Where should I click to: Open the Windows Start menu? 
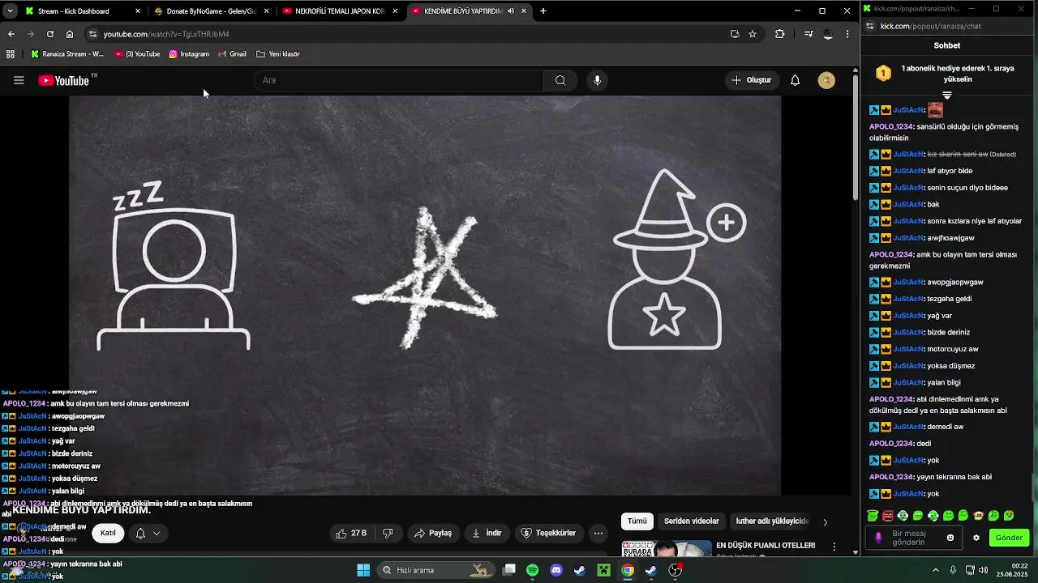point(363,570)
